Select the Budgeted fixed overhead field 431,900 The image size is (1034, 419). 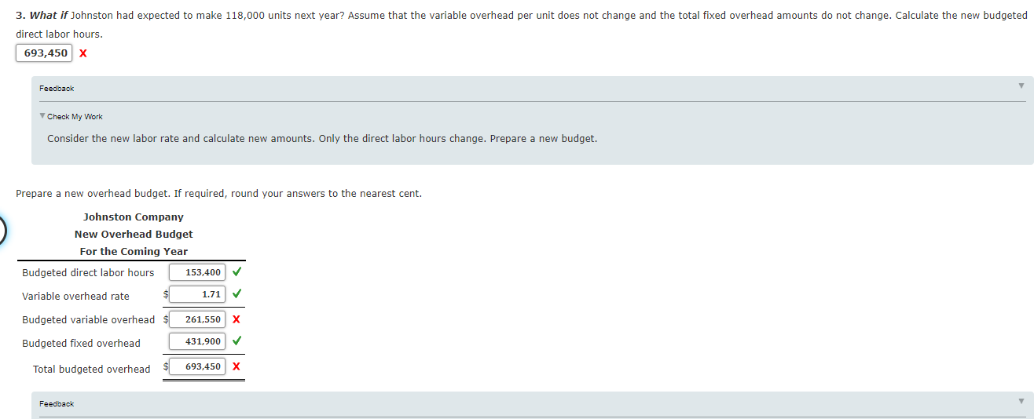(197, 341)
